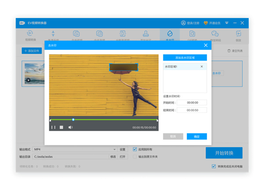This screenshot has width=264, height=190.
Task: Click the video progress slider handle
Action: point(73,119)
